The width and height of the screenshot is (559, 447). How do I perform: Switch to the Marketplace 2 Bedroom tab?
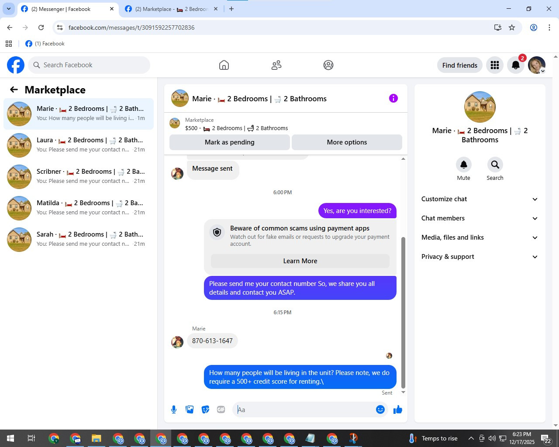point(172,9)
